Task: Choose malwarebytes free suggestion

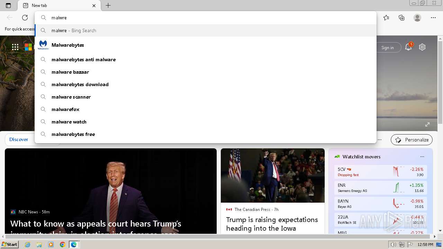Action: point(206,134)
